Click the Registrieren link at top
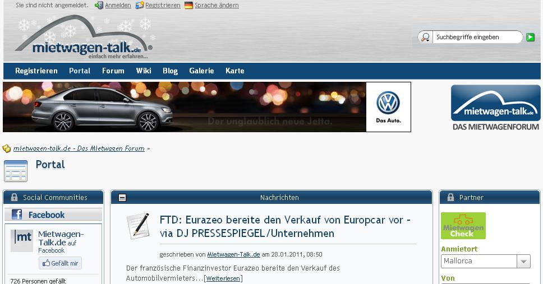543x284 pixels. (x=163, y=5)
